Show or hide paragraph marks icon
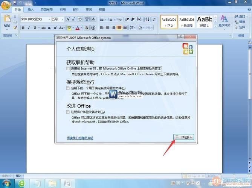The width and height of the screenshot is (252, 188). [x=154, y=20]
